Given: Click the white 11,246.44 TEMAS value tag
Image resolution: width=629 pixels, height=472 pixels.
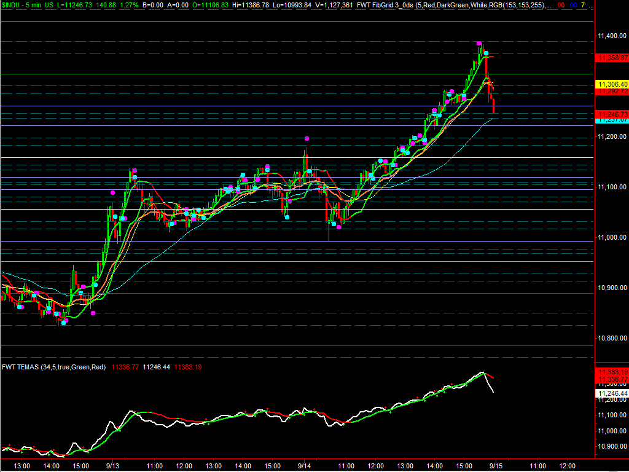Looking at the screenshot, I should click(x=612, y=393).
